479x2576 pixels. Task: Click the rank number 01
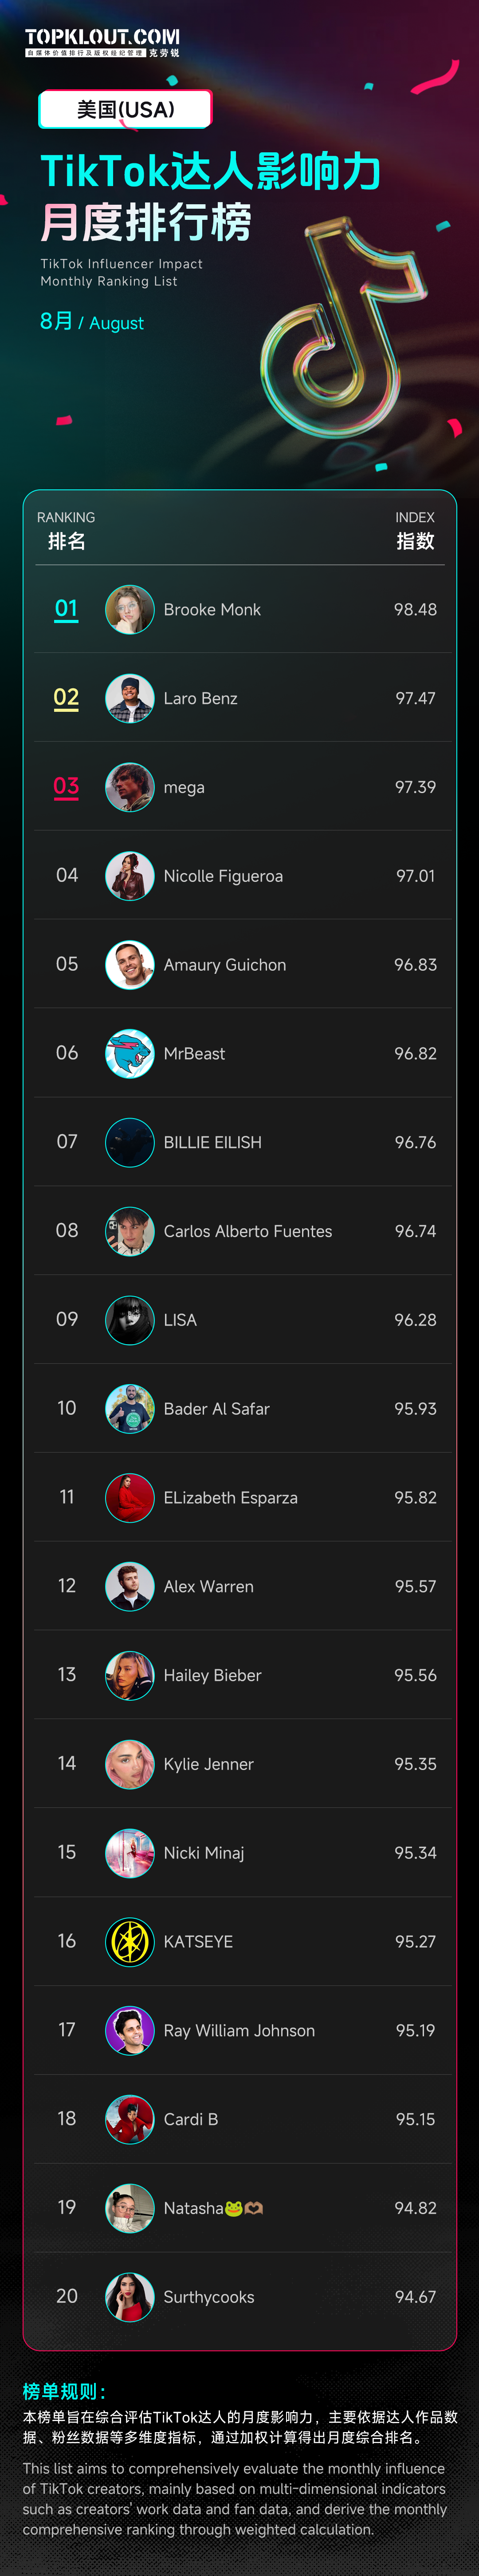pyautogui.click(x=66, y=609)
